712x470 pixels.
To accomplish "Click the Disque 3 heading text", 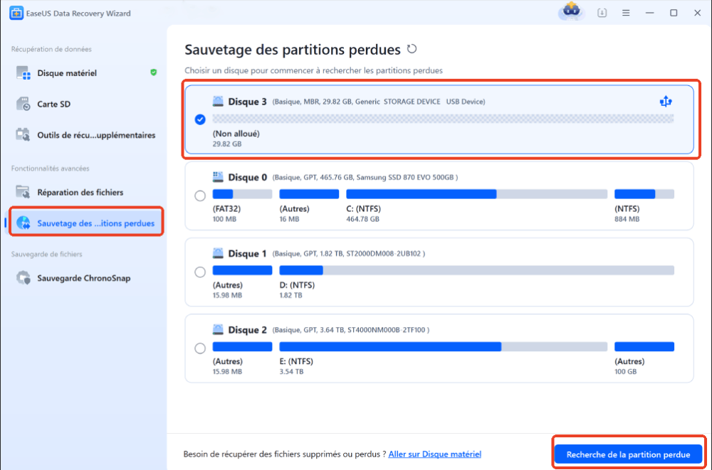I will pyautogui.click(x=248, y=102).
